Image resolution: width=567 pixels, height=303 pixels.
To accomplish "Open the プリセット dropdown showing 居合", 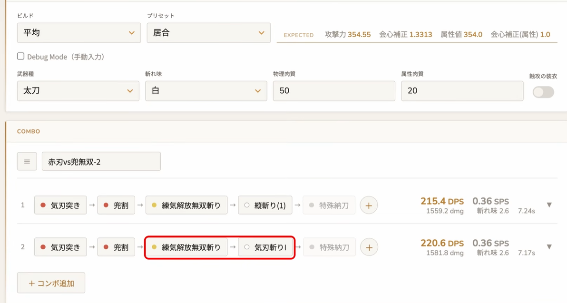I will point(209,33).
